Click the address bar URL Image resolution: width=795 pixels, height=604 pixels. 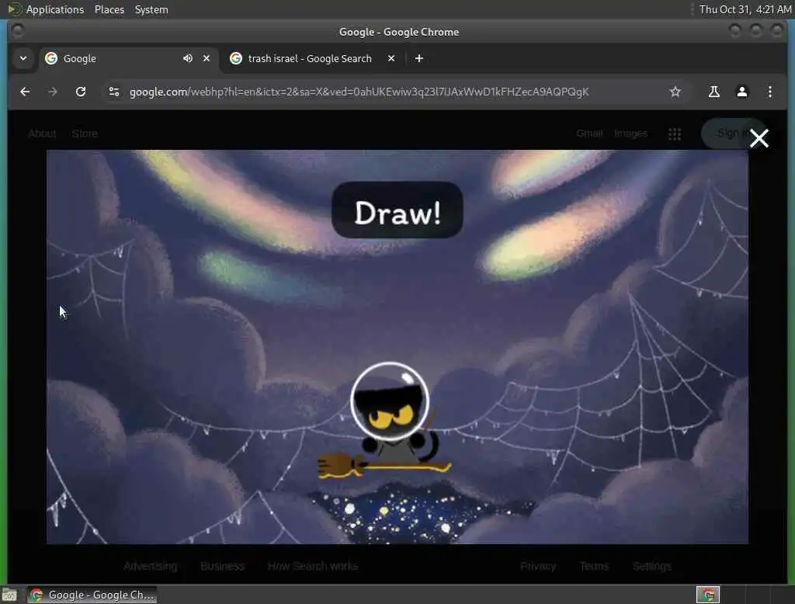[359, 92]
